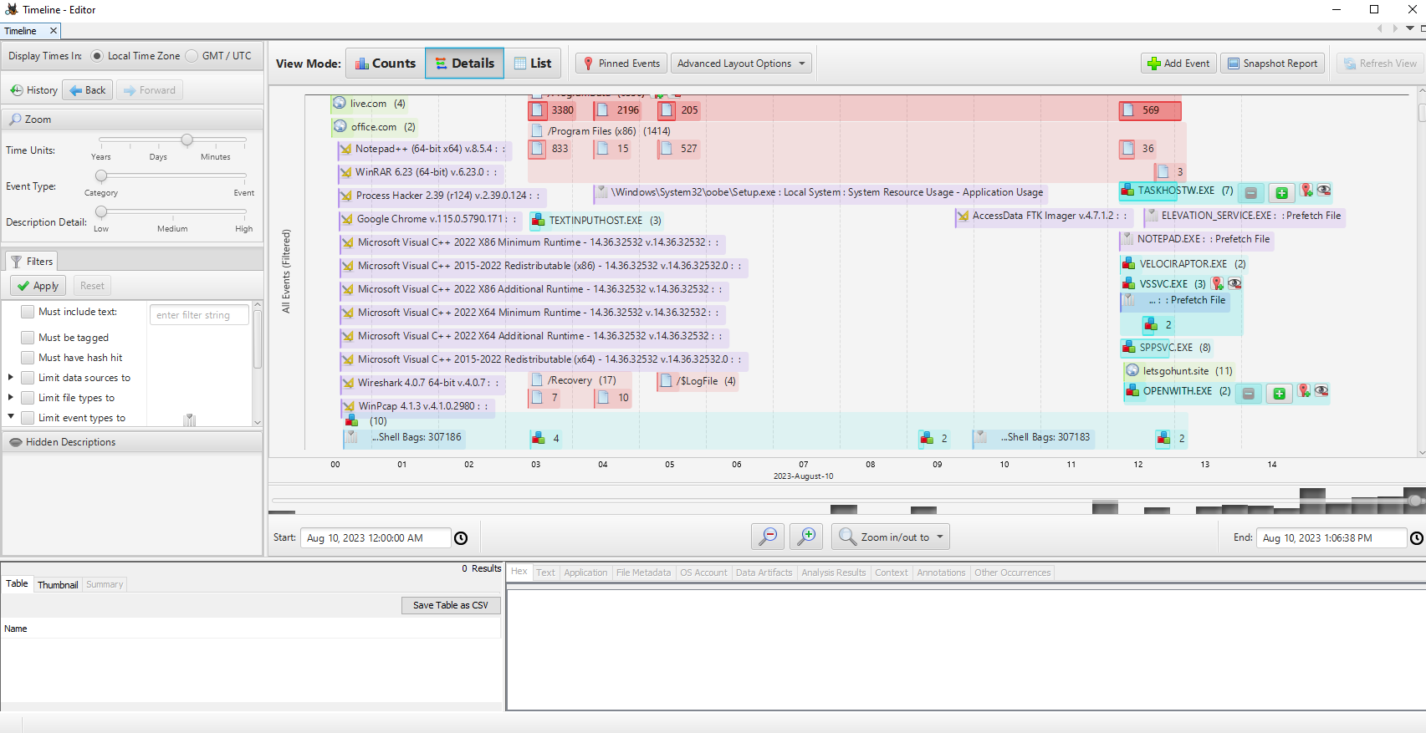
Task: Hide the OPENWITH.EXE description
Action: click(x=1321, y=391)
